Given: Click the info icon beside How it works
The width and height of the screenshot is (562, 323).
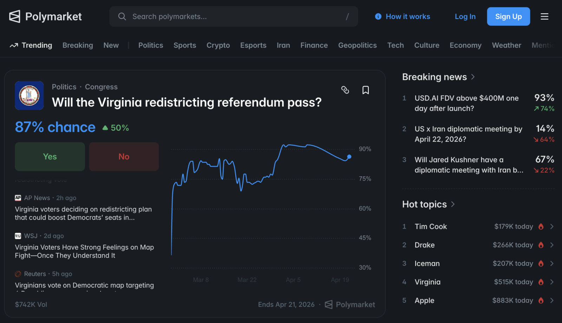Looking at the screenshot, I should (378, 17).
